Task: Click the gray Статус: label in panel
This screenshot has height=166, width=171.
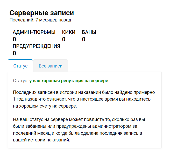Action: pos(21,81)
